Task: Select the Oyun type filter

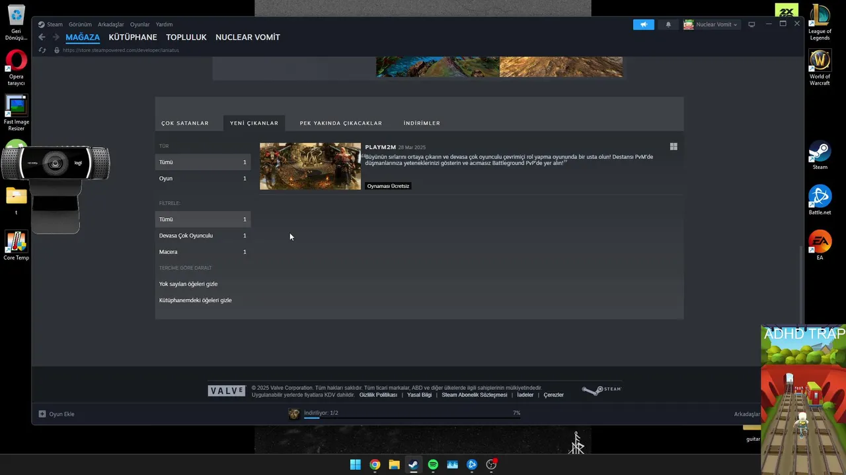Action: pyautogui.click(x=202, y=178)
